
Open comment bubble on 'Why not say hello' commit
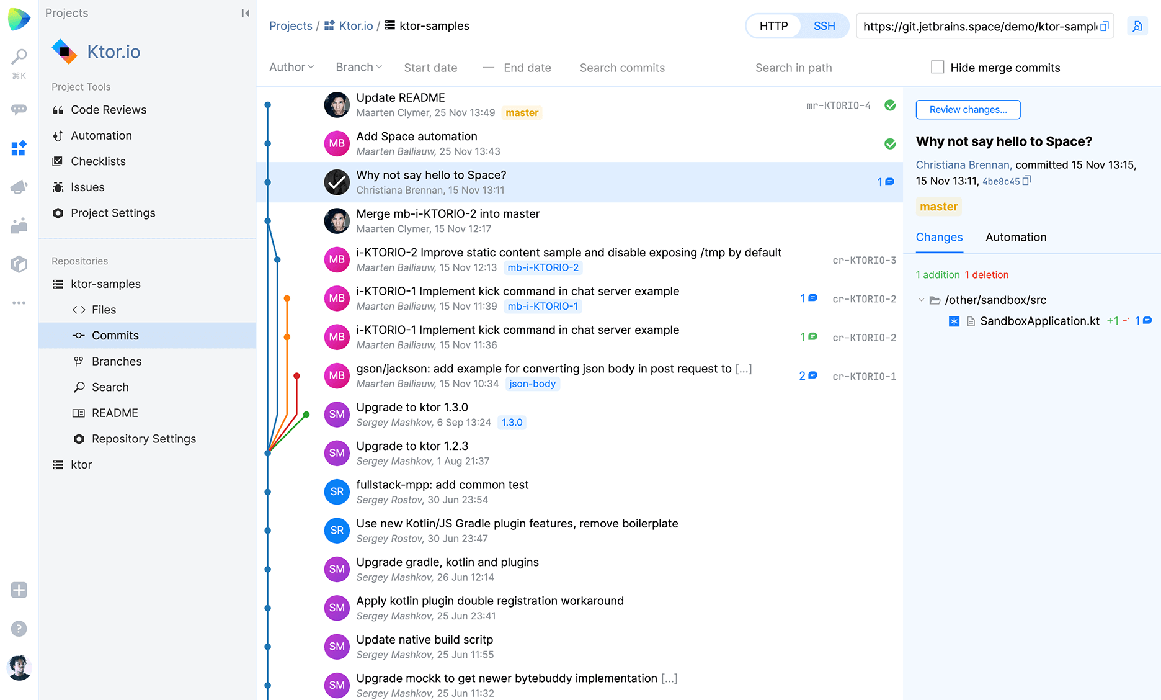886,182
